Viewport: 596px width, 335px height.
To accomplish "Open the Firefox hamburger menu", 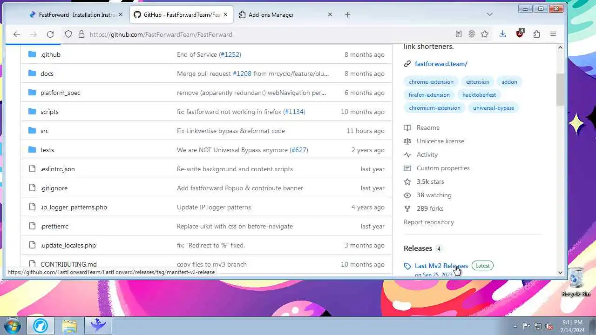I will [x=553, y=34].
